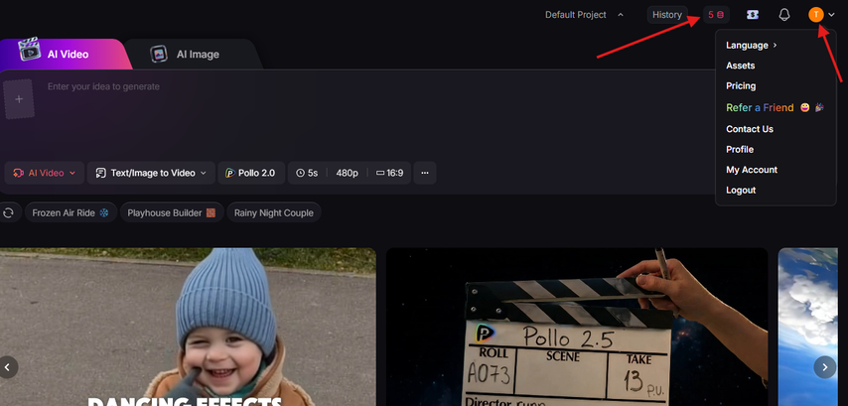848x406 pixels.
Task: Go to next carousel slide
Action: tap(825, 367)
